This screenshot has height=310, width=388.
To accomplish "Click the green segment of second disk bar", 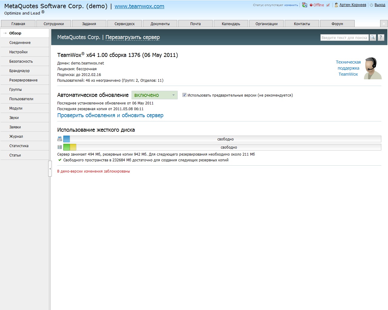I will point(67,147).
